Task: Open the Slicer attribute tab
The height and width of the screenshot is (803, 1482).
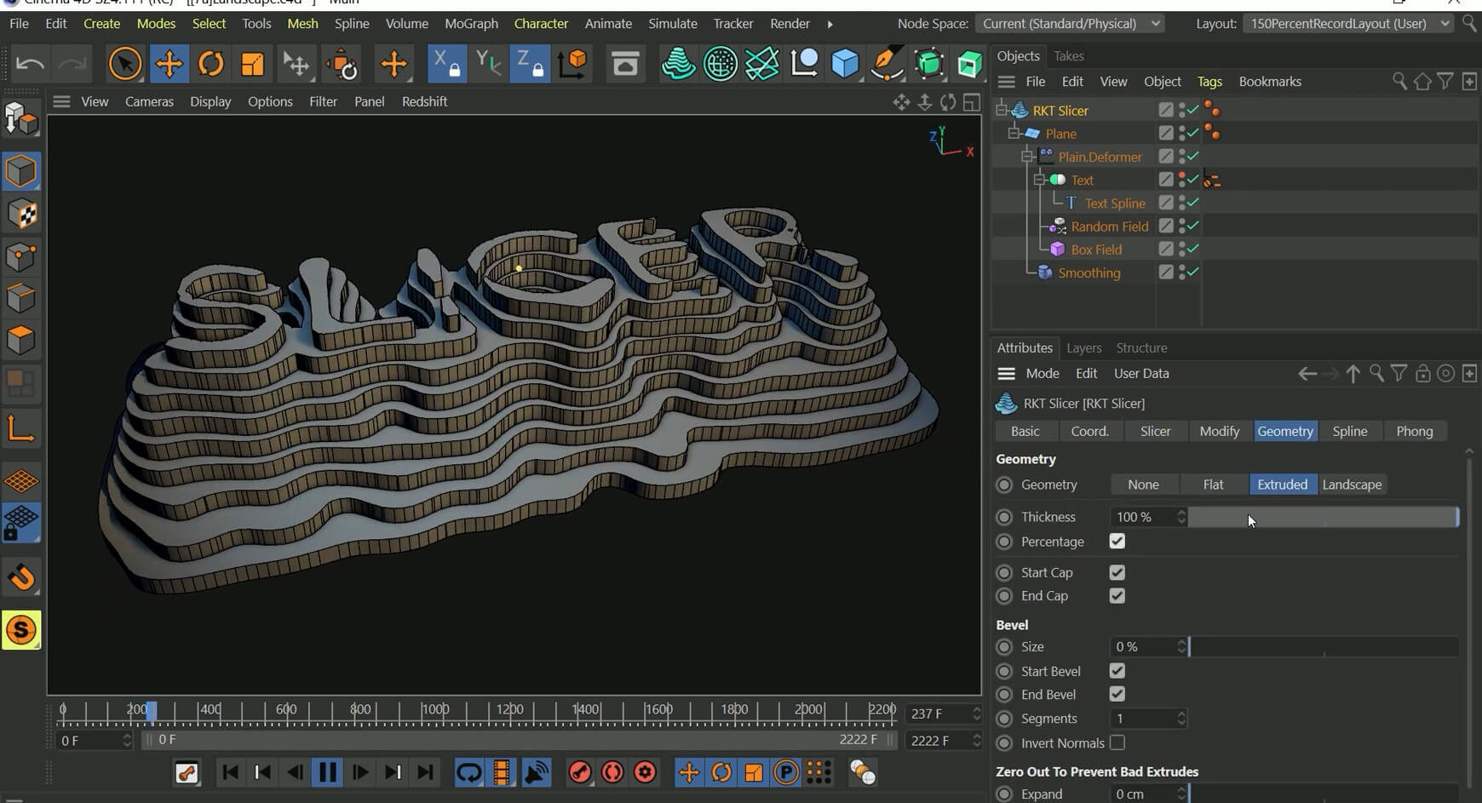Action: 1155,431
